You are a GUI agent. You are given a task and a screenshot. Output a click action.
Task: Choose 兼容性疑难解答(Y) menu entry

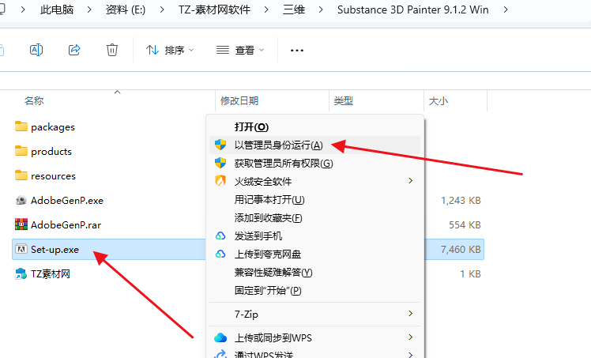click(314, 272)
